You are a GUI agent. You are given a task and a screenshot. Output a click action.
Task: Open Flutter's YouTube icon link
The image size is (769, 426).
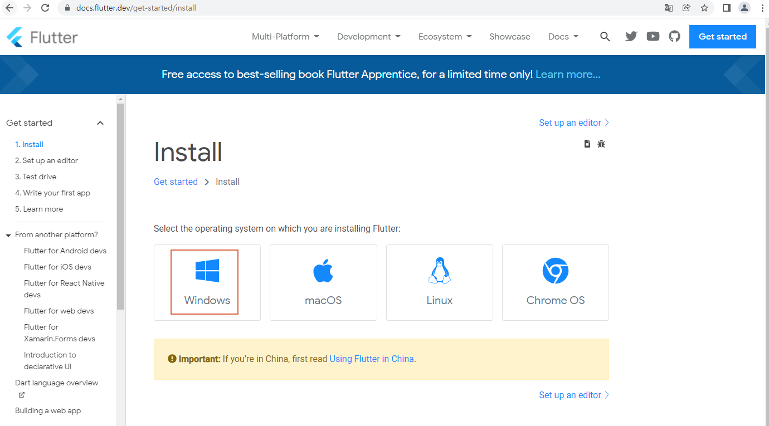tap(653, 37)
